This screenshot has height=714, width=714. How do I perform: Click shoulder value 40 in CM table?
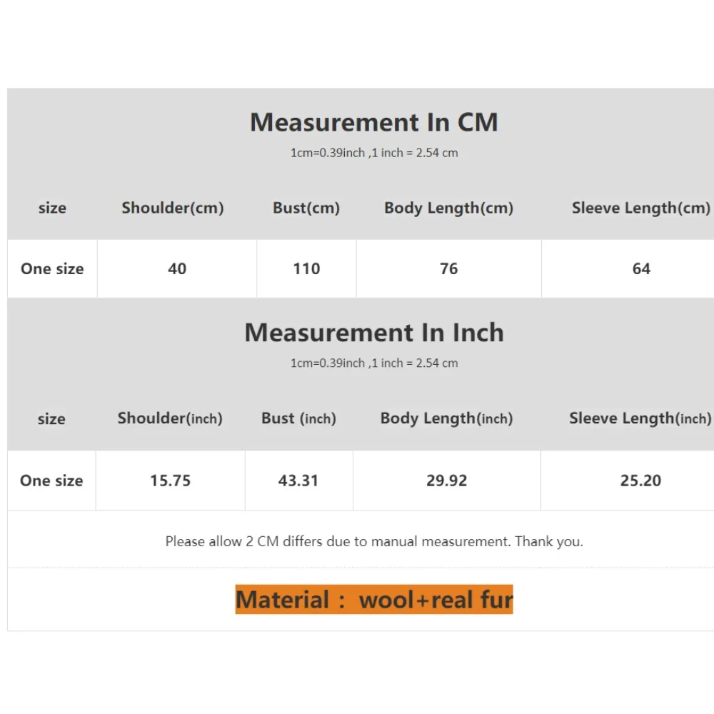tap(177, 269)
